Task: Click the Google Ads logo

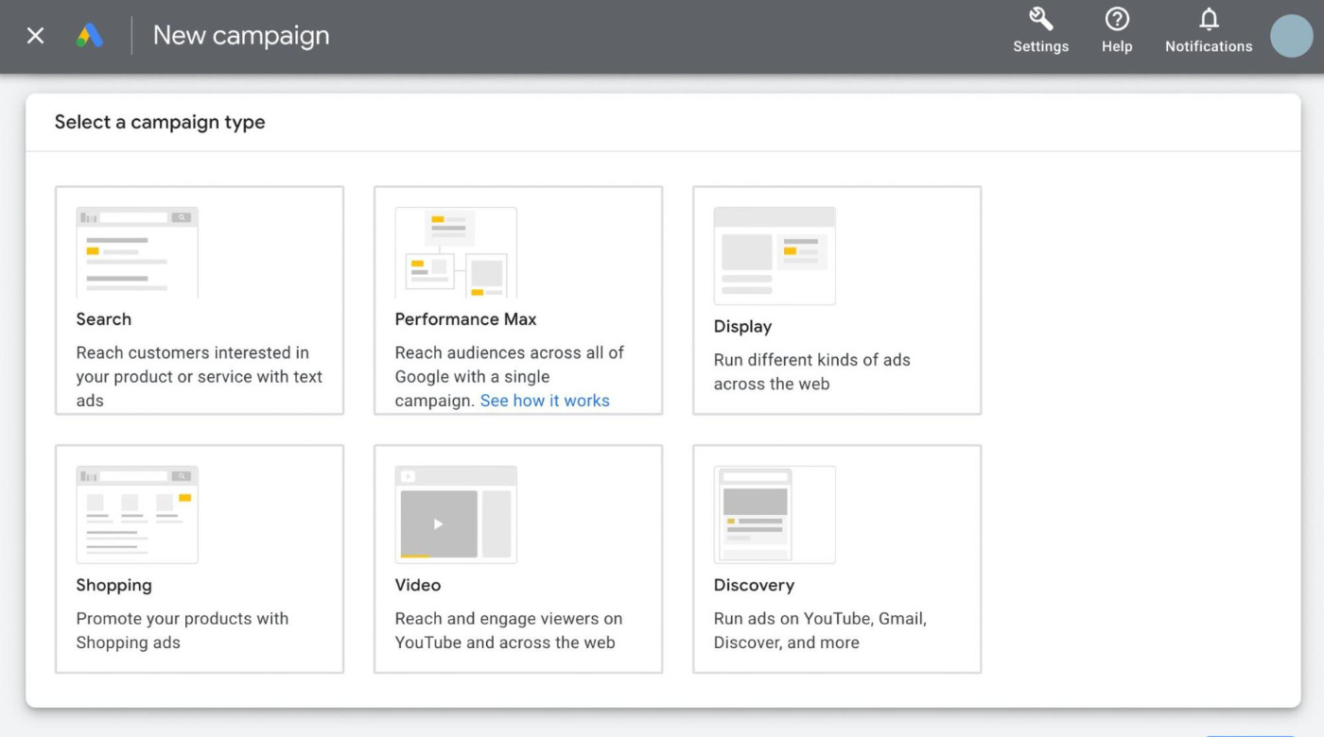Action: pos(90,36)
